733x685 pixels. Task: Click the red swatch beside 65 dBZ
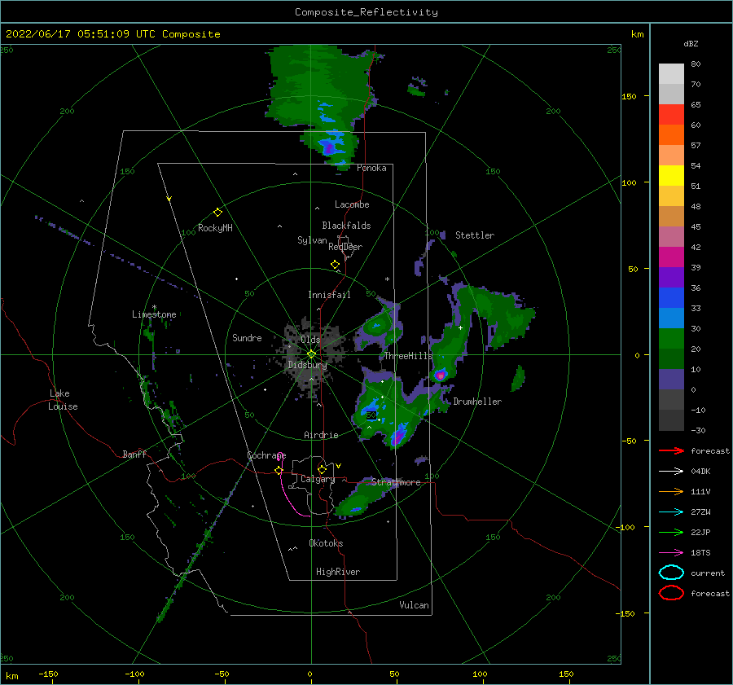coord(671,115)
